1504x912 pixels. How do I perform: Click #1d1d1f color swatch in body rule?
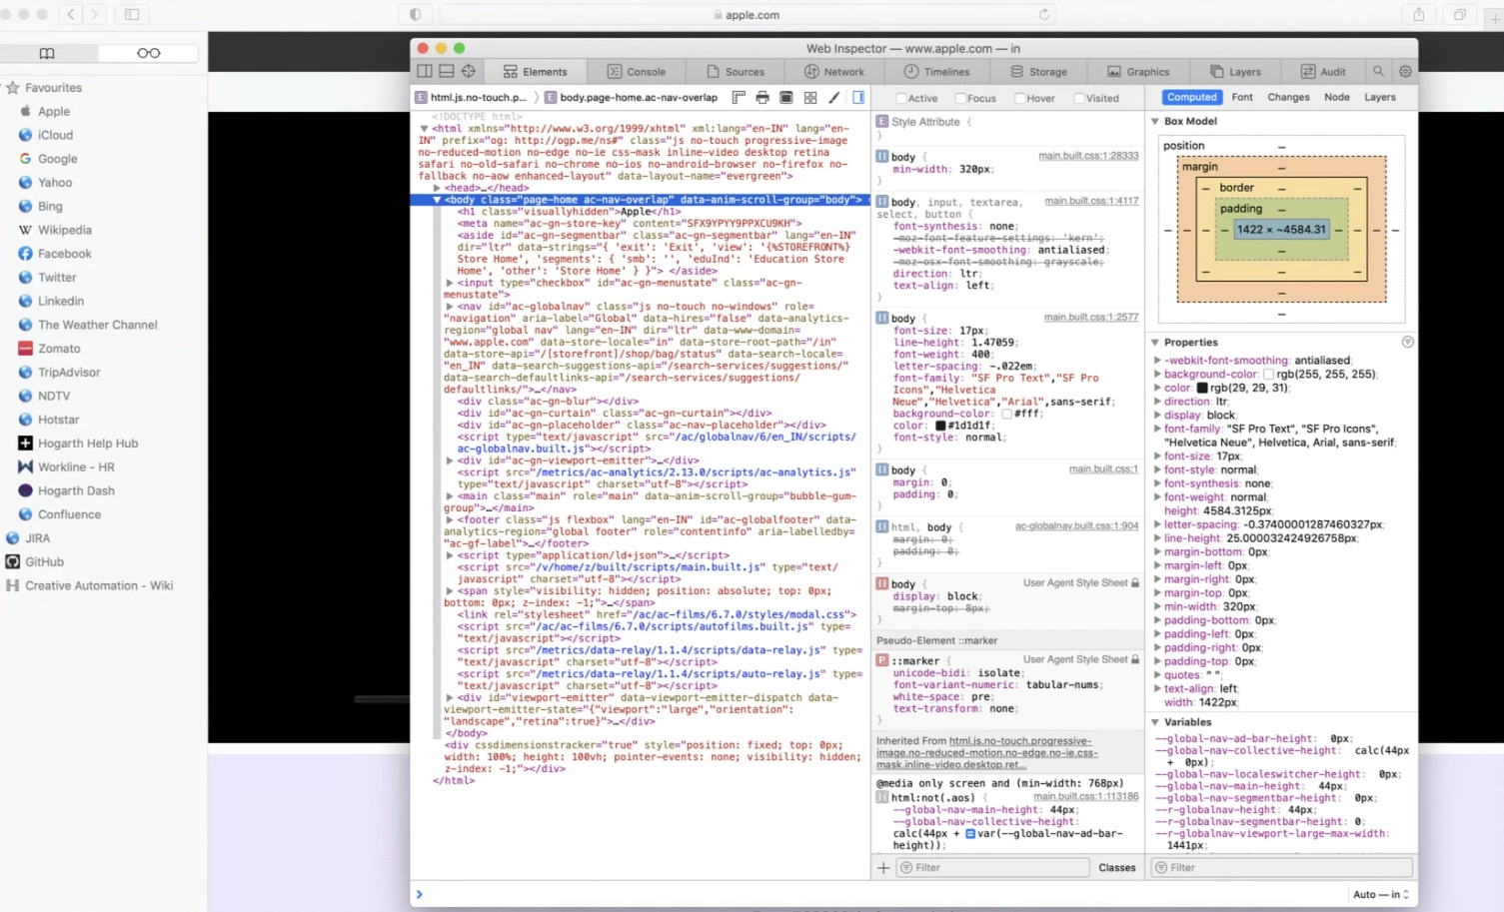coord(940,426)
